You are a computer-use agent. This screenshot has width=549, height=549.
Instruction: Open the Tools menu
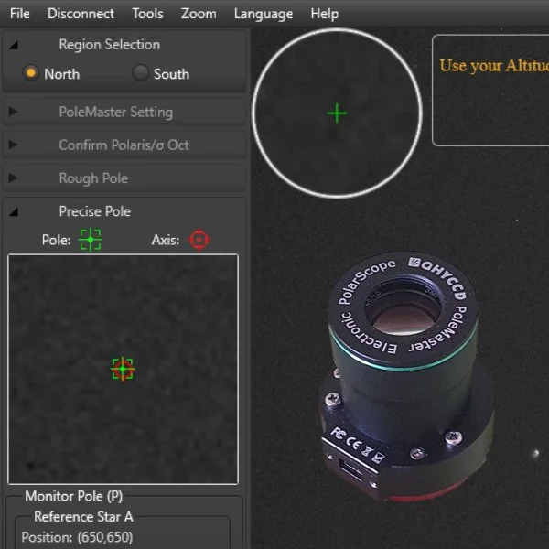(147, 14)
